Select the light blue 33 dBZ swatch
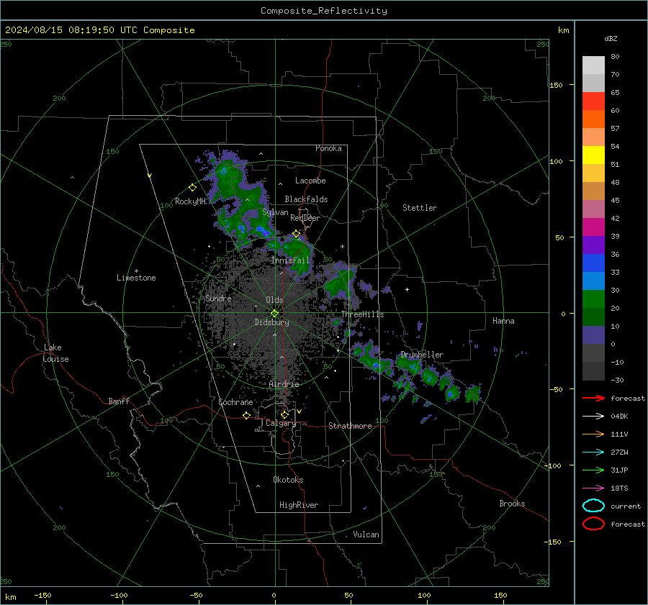The image size is (648, 605). point(593,281)
